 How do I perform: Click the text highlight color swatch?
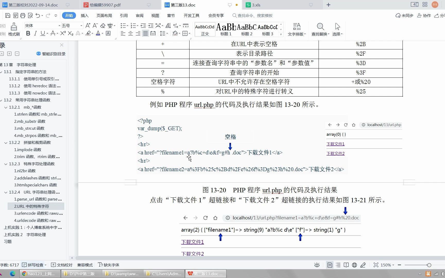(88, 33)
